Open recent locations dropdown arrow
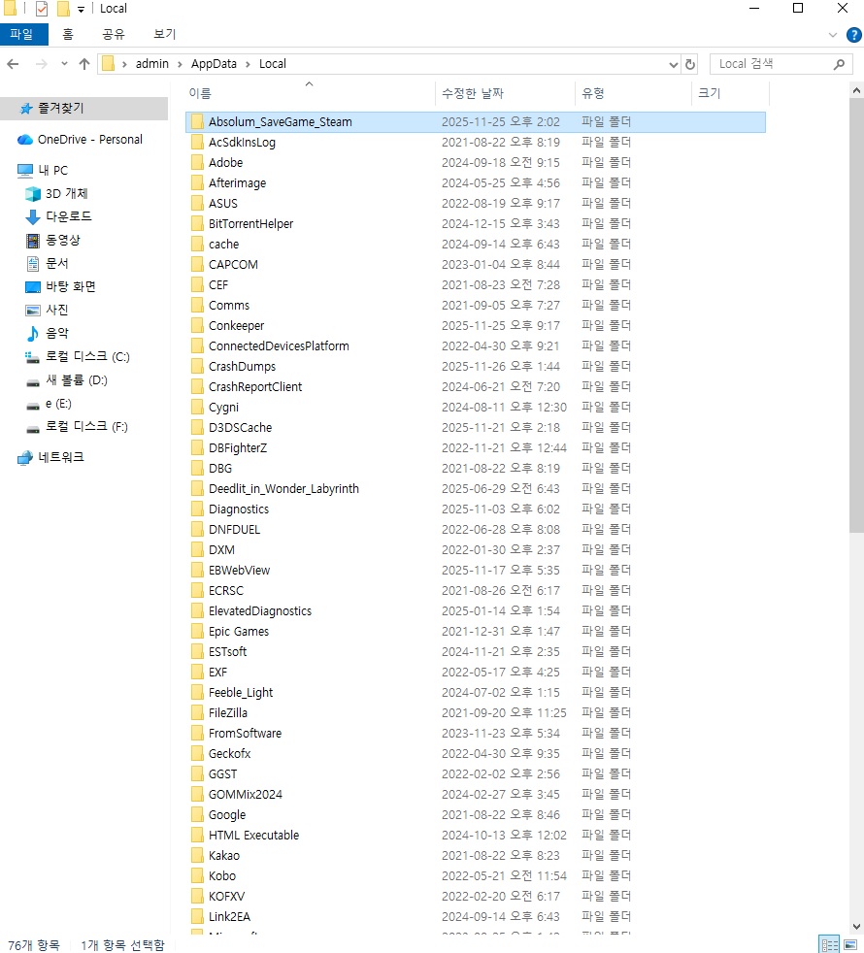864x953 pixels. point(64,64)
